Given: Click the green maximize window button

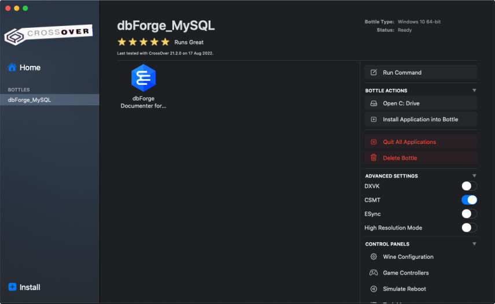Looking at the screenshot, I should coord(25,8).
